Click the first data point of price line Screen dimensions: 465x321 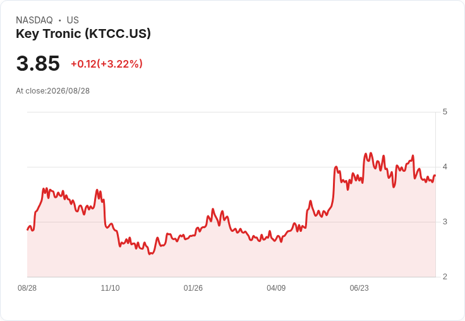pyautogui.click(x=27, y=229)
